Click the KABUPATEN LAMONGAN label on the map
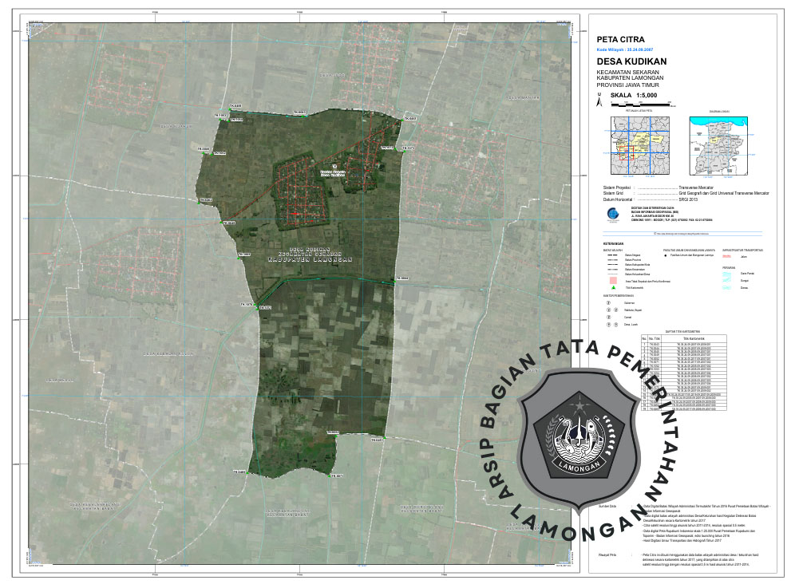Screen dimensions: 795x588 click(310, 259)
